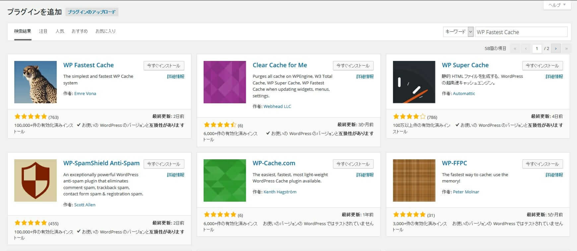This screenshot has width=577, height=251.
Task: Open the Clear Cache for Me title link
Action: pos(280,65)
